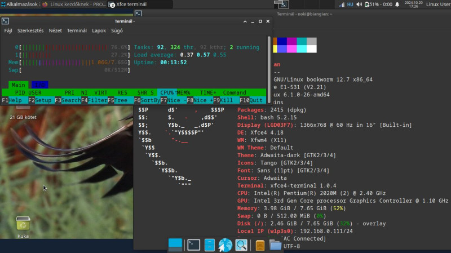Viewport: 451px width, 253px height.
Task: Click F9 Kill in htop footer
Action: 226,100
